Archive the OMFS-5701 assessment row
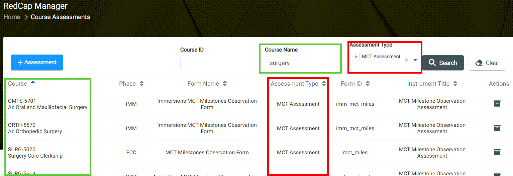This screenshot has width=513, height=176. point(497,104)
